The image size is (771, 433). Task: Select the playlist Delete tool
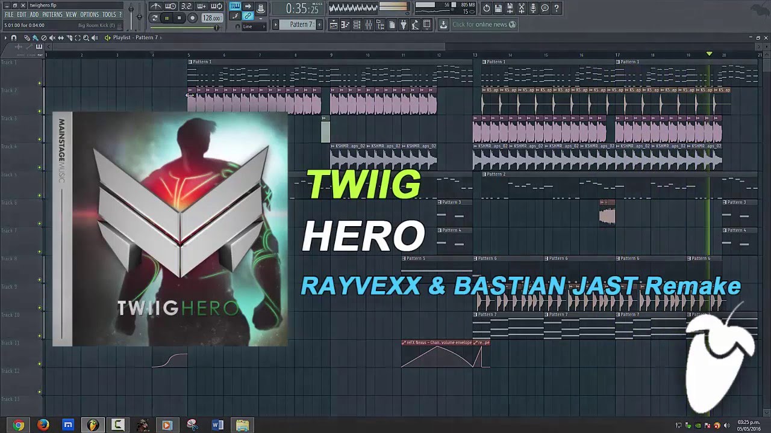[44, 38]
